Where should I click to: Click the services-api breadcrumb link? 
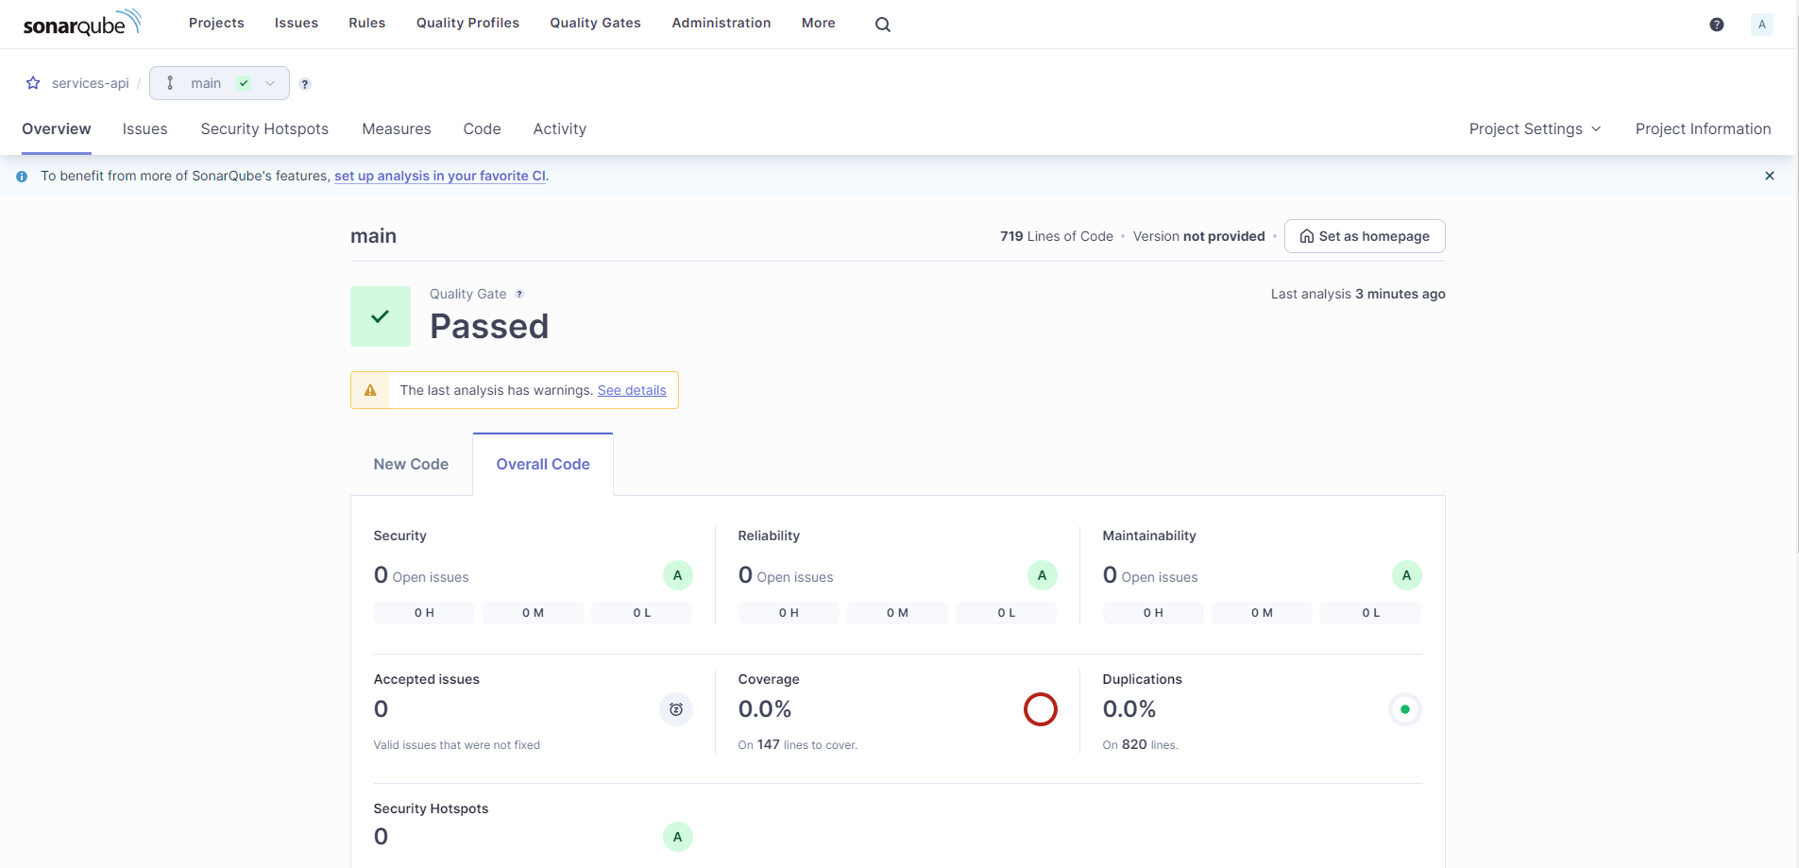tap(91, 83)
